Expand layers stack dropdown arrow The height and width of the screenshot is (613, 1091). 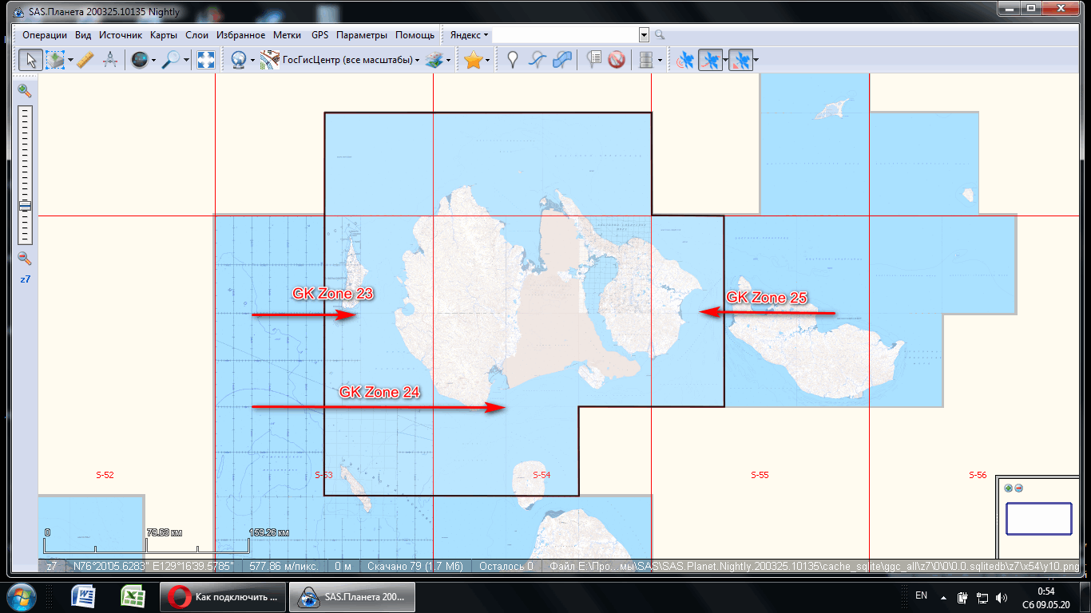(448, 60)
